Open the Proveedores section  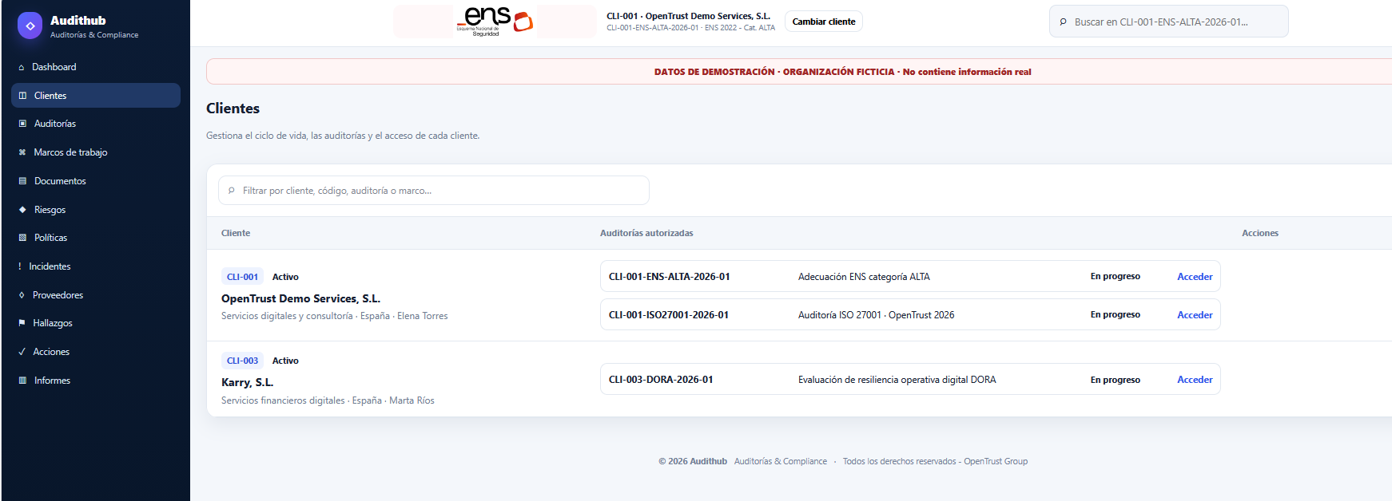[x=96, y=295]
